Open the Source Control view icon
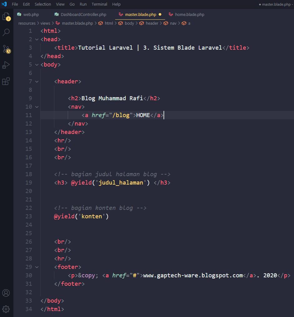 point(6,48)
